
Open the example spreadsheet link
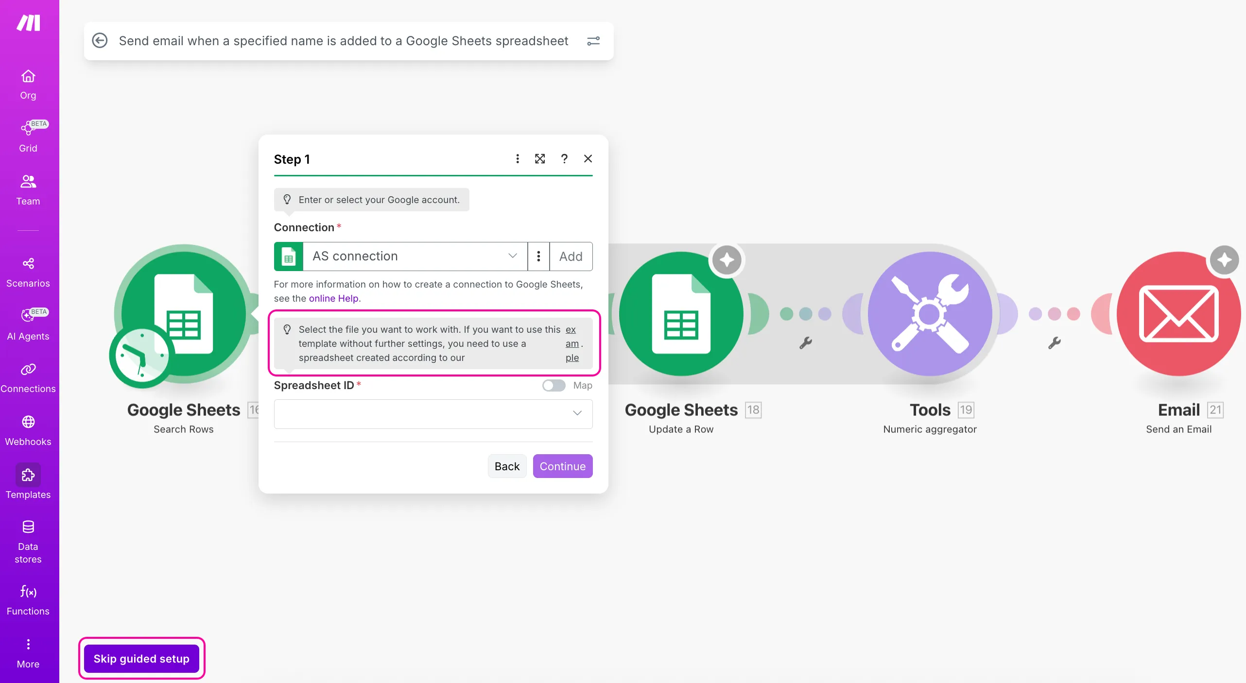[572, 343]
